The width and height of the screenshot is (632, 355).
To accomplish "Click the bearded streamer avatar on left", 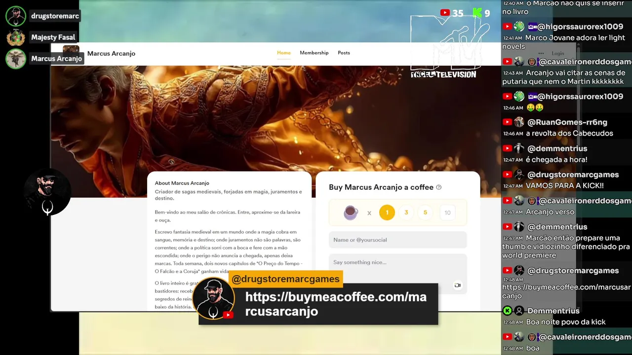I will pyautogui.click(x=47, y=192).
